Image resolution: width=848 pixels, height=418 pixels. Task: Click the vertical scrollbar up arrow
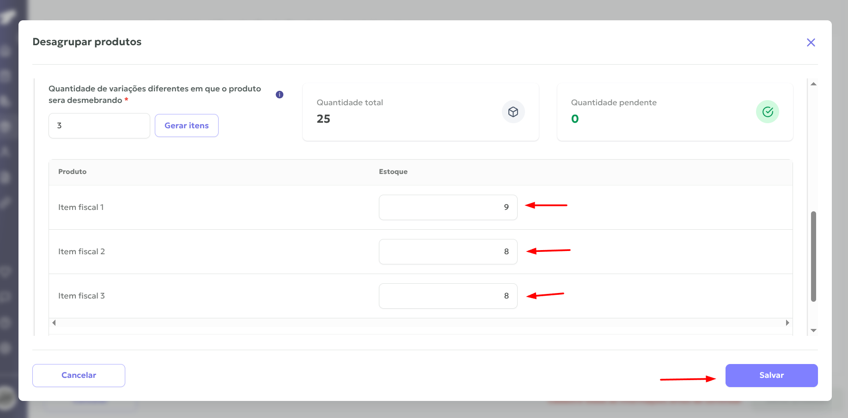click(x=813, y=84)
